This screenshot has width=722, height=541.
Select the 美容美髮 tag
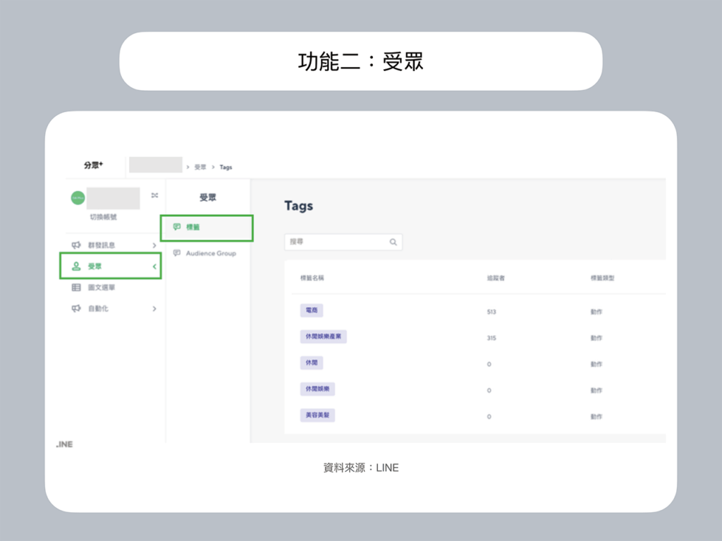(x=317, y=416)
